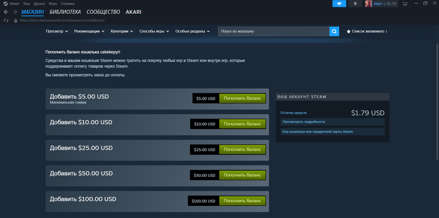Restore down the Steam window
The width and height of the screenshot is (439, 218).
pos(425,3)
